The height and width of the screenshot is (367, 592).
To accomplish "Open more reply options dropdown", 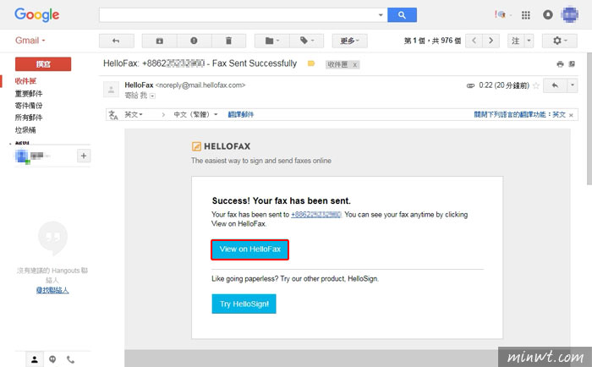I will click(x=573, y=85).
